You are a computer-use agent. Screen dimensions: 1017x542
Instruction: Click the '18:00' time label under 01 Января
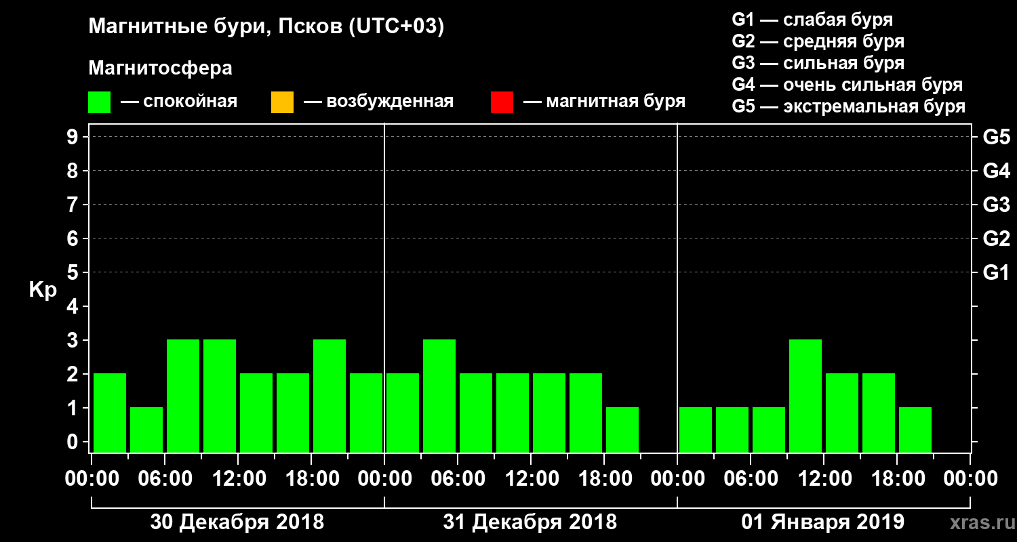pyautogui.click(x=897, y=479)
